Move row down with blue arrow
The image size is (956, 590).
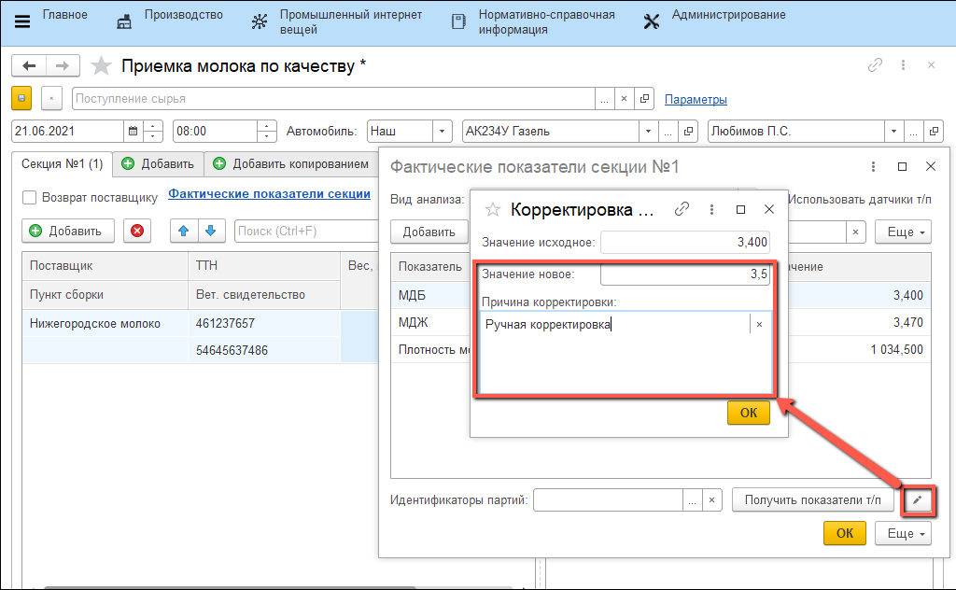click(210, 231)
